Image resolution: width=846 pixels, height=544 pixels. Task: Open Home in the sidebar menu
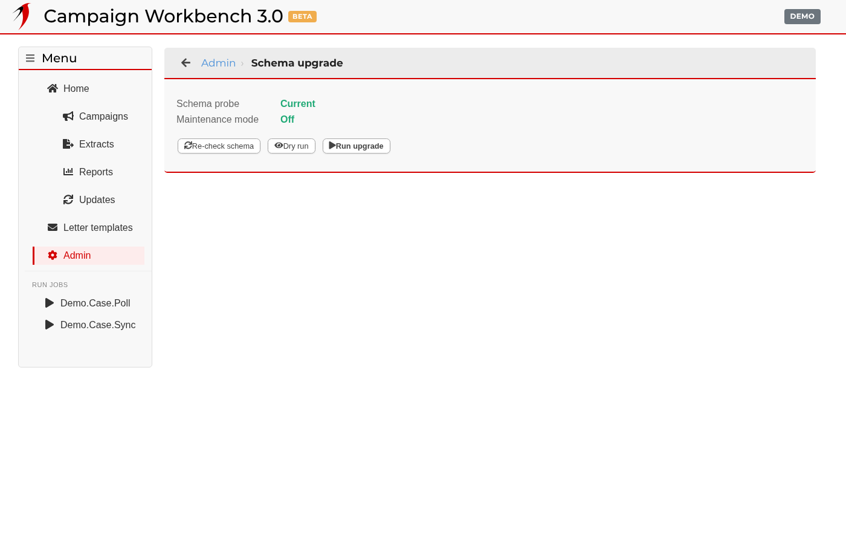[x=76, y=88]
